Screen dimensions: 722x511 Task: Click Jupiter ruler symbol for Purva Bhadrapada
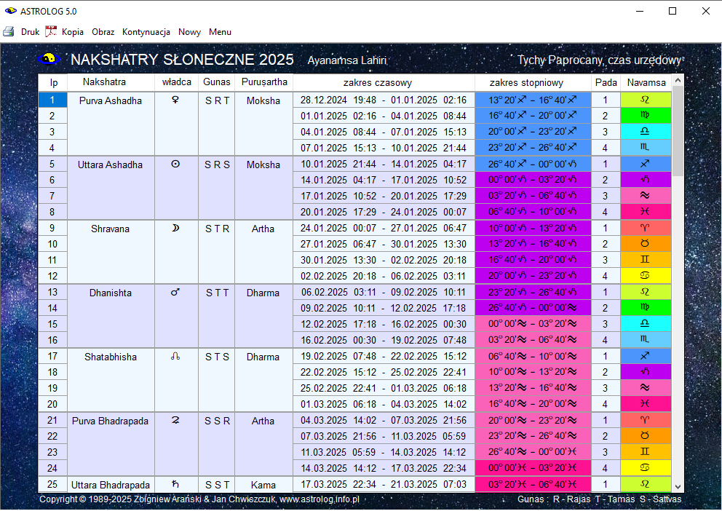[x=175, y=421]
